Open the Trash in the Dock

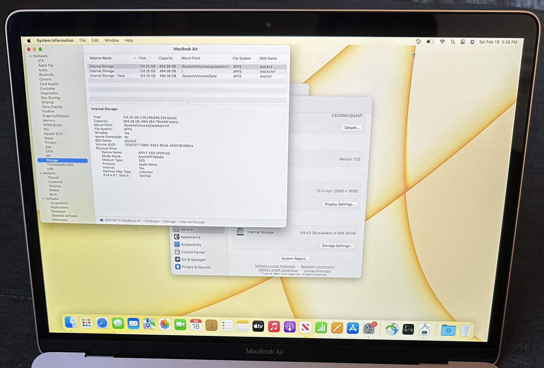(465, 330)
